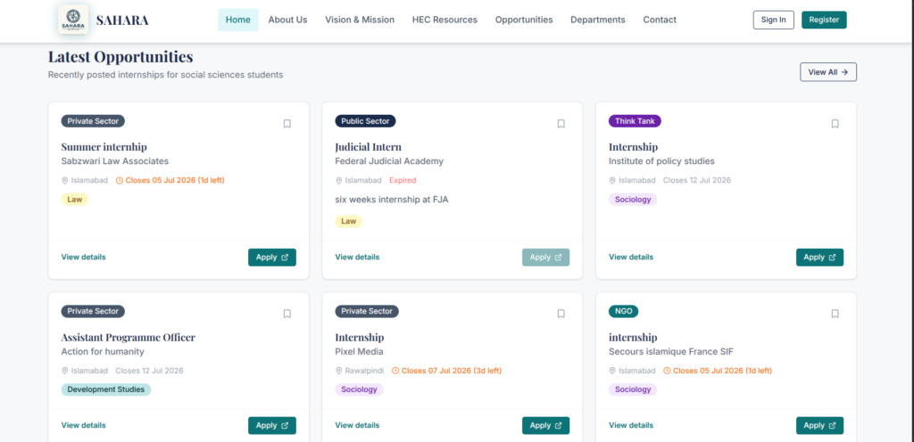Open HEC Resources menu item

coord(445,20)
